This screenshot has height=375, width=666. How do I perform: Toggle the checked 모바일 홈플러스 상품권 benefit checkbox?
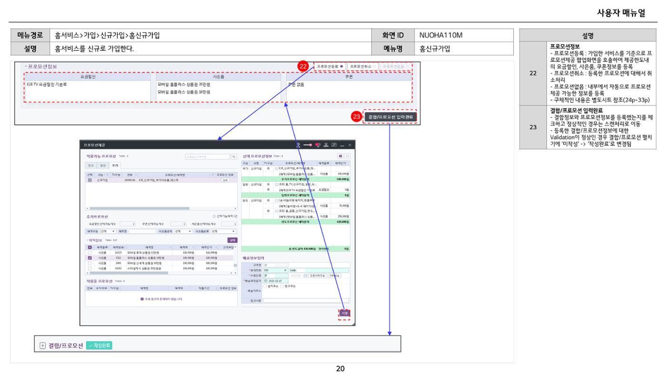coord(90,257)
